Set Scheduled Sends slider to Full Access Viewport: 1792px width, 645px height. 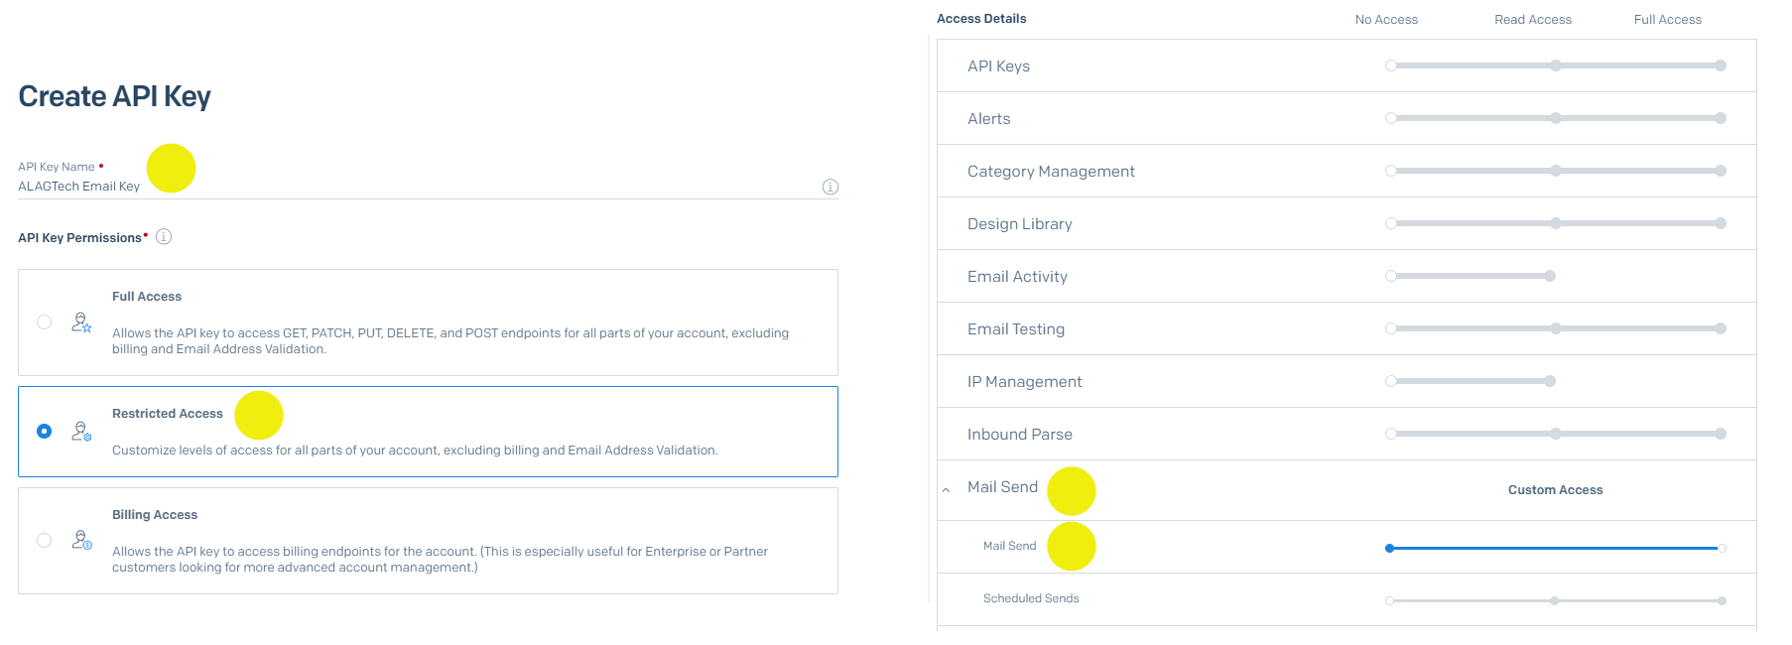click(1722, 600)
